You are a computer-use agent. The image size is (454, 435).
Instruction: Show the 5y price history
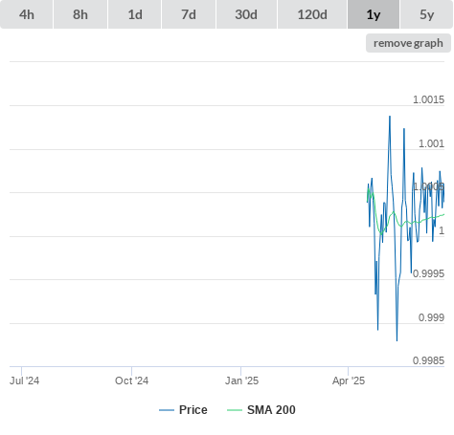(x=427, y=14)
